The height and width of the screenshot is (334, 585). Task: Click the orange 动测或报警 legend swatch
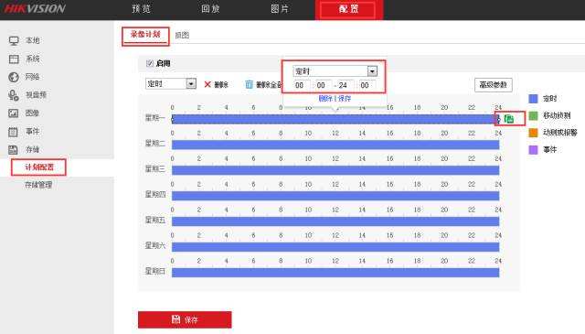click(x=534, y=133)
